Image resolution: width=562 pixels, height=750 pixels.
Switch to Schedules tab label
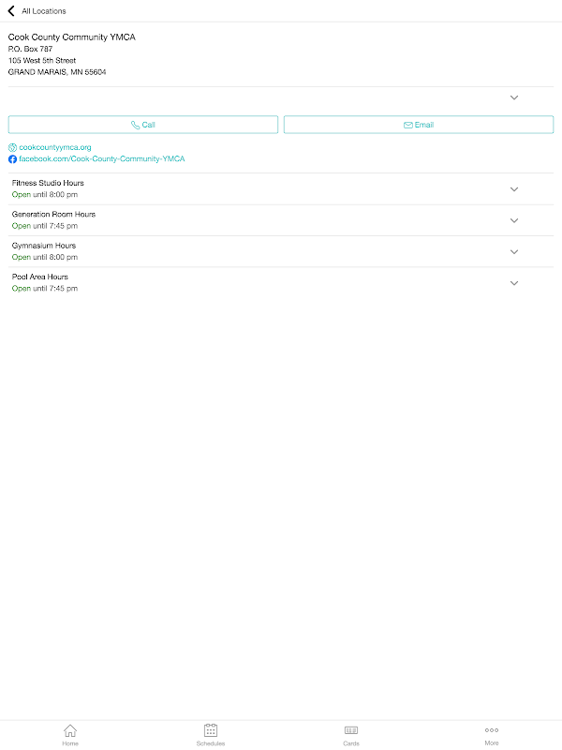(211, 743)
